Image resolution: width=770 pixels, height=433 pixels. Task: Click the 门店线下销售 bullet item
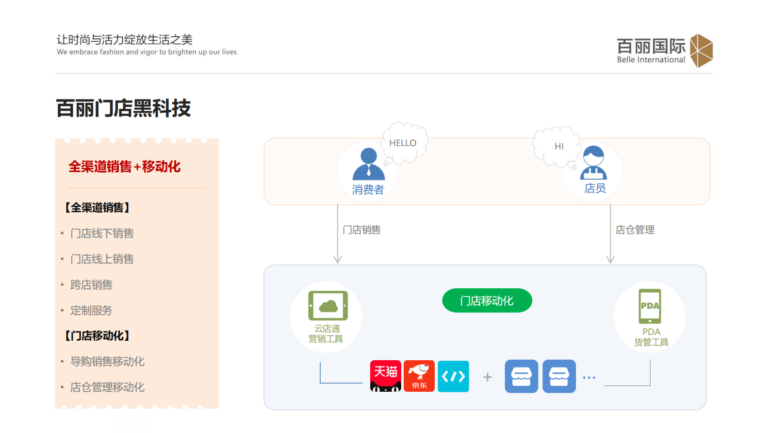(102, 233)
